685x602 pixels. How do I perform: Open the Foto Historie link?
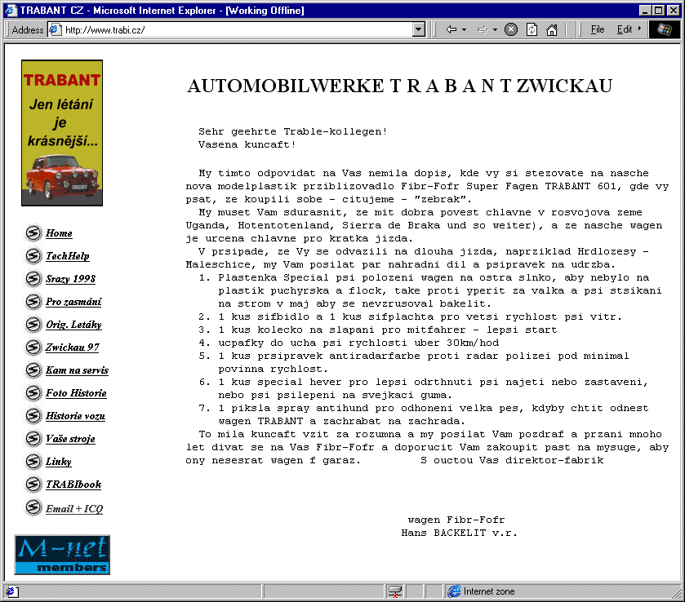(x=77, y=393)
